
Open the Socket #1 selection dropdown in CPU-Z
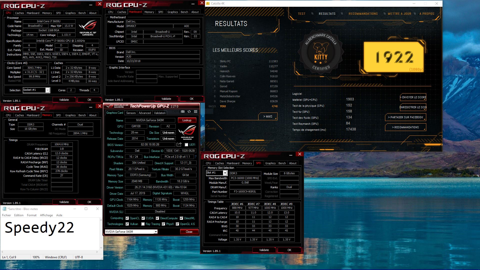point(36,90)
